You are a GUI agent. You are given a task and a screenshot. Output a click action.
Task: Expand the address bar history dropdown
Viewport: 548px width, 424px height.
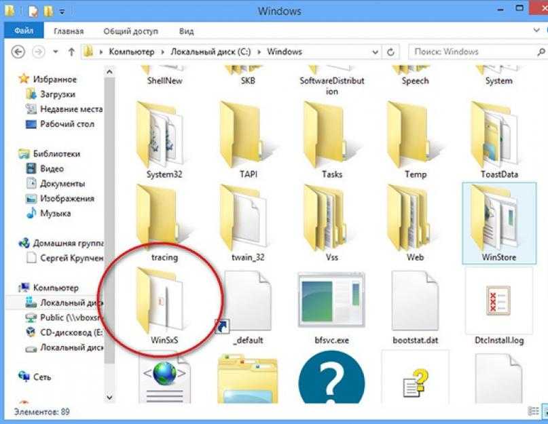pos(375,52)
